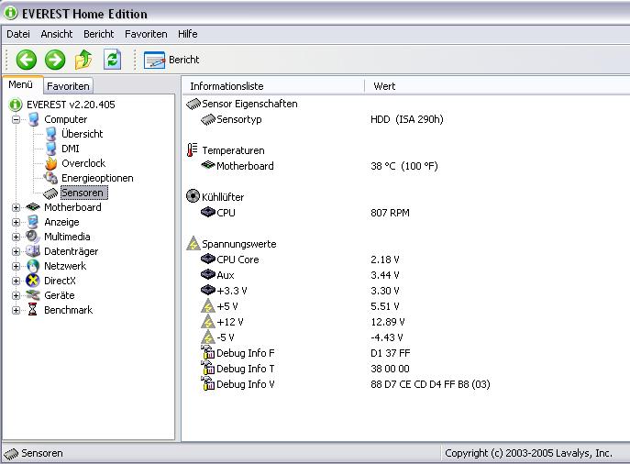
Task: Expand the Multimedia tree node
Action: coord(16,237)
